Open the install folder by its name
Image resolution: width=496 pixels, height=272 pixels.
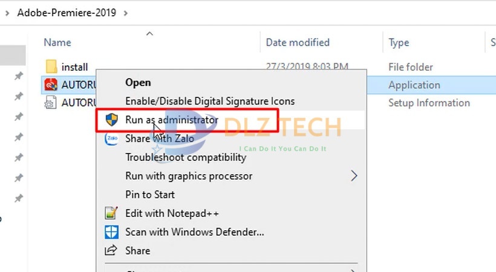tap(74, 66)
